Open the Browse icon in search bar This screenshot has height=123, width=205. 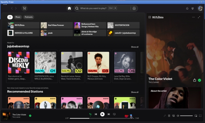134,8
